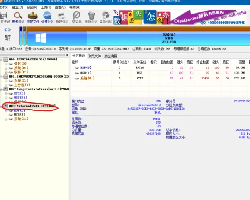Switch to the 扇区编辑 tab

111,56
